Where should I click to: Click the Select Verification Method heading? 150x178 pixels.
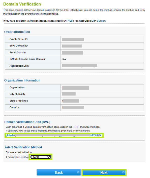coord(23,147)
